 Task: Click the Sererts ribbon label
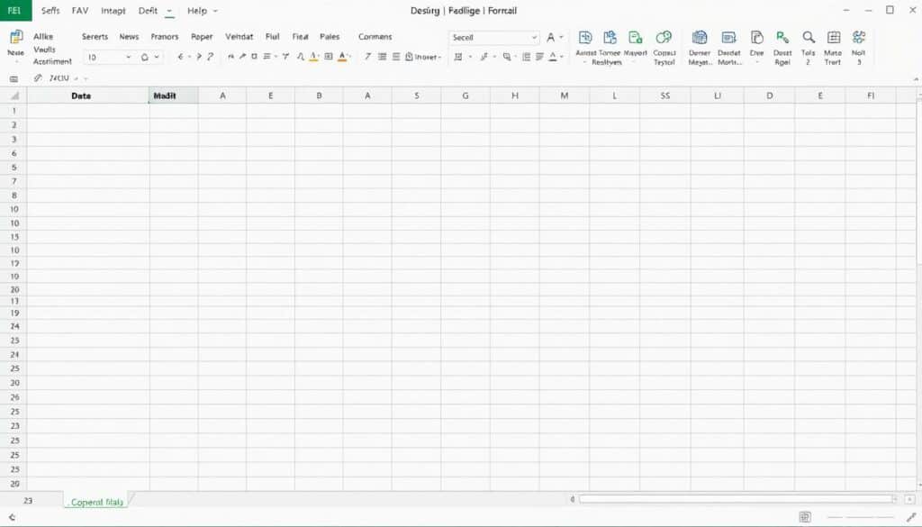(95, 36)
